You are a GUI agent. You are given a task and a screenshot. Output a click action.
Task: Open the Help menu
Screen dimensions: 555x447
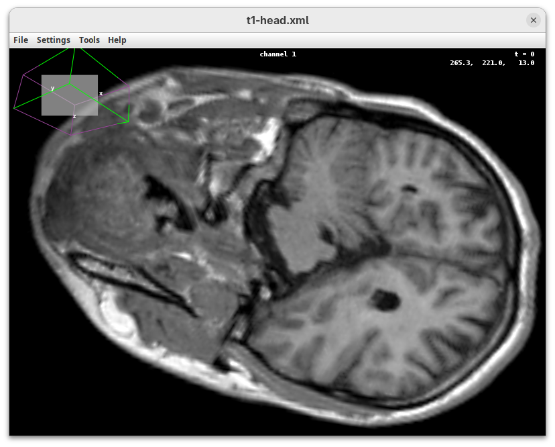point(117,40)
